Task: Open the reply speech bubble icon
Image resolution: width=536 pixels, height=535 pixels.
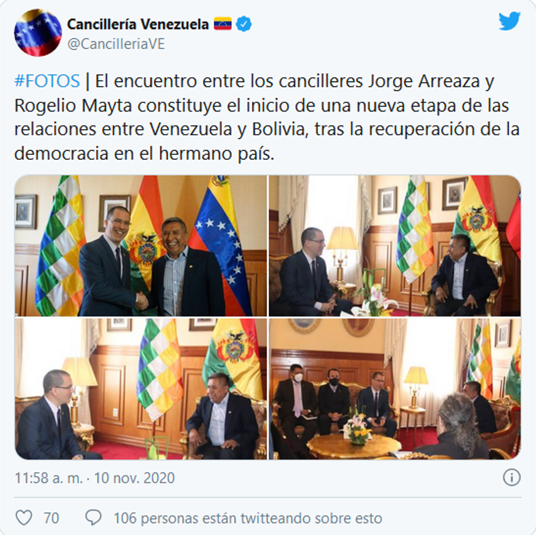Action: 93,517
